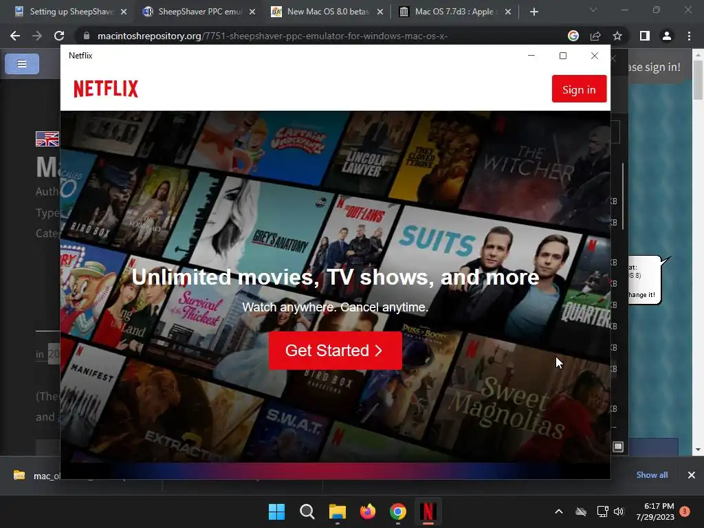The width and height of the screenshot is (704, 528).
Task: Go back with Chrome's back arrow
Action: click(15, 36)
